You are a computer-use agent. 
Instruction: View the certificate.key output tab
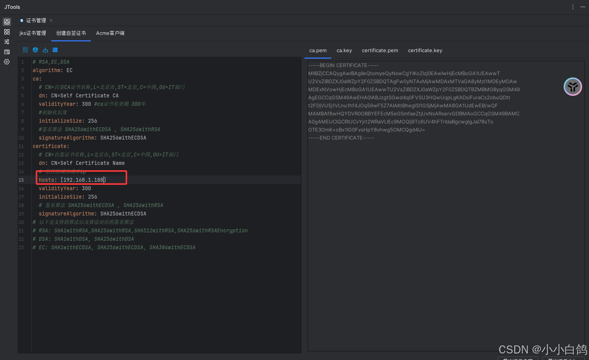coord(425,51)
